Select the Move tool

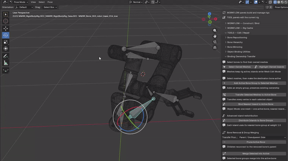click(6, 28)
